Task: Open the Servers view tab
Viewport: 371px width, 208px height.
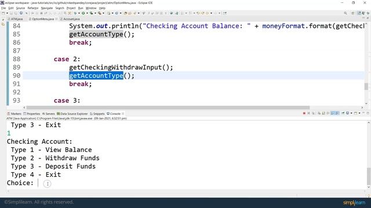Action: [49, 114]
